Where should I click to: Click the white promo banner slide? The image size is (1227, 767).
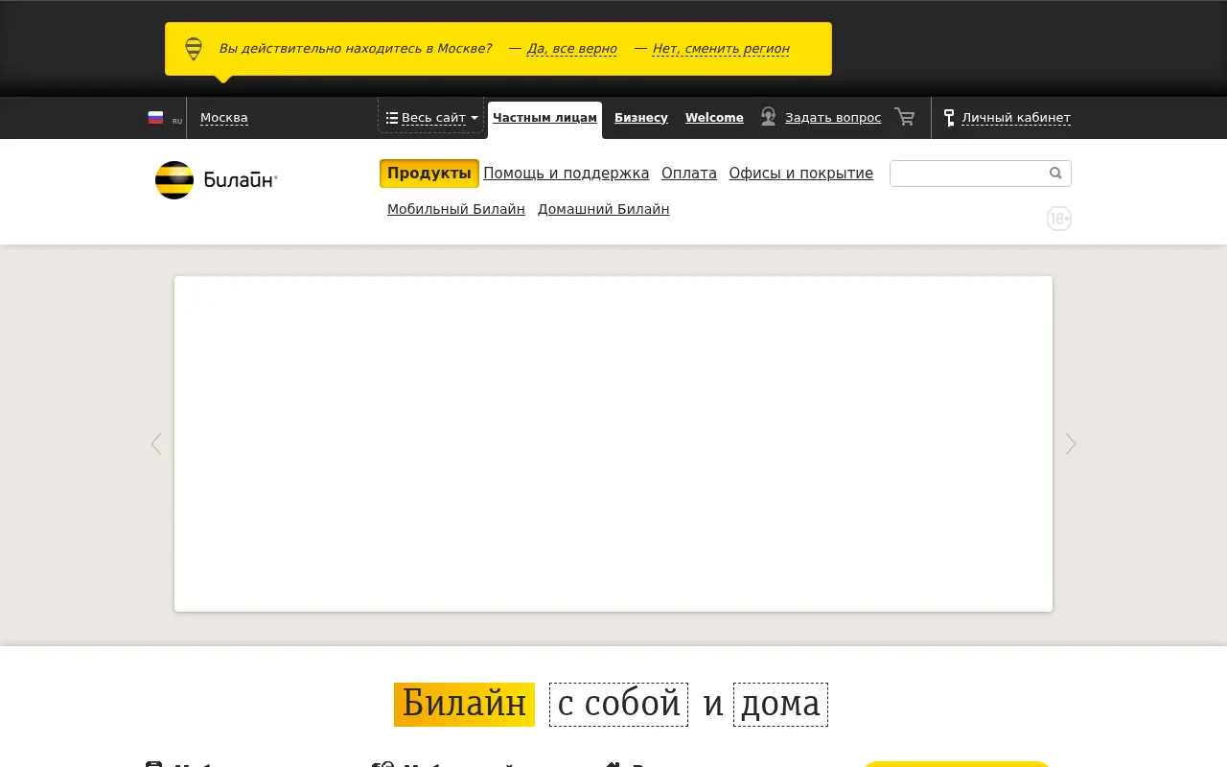click(613, 444)
